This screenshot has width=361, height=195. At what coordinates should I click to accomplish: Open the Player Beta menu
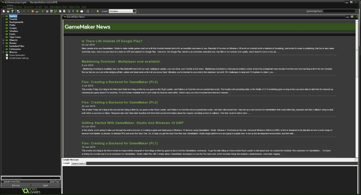(x=74, y=7)
